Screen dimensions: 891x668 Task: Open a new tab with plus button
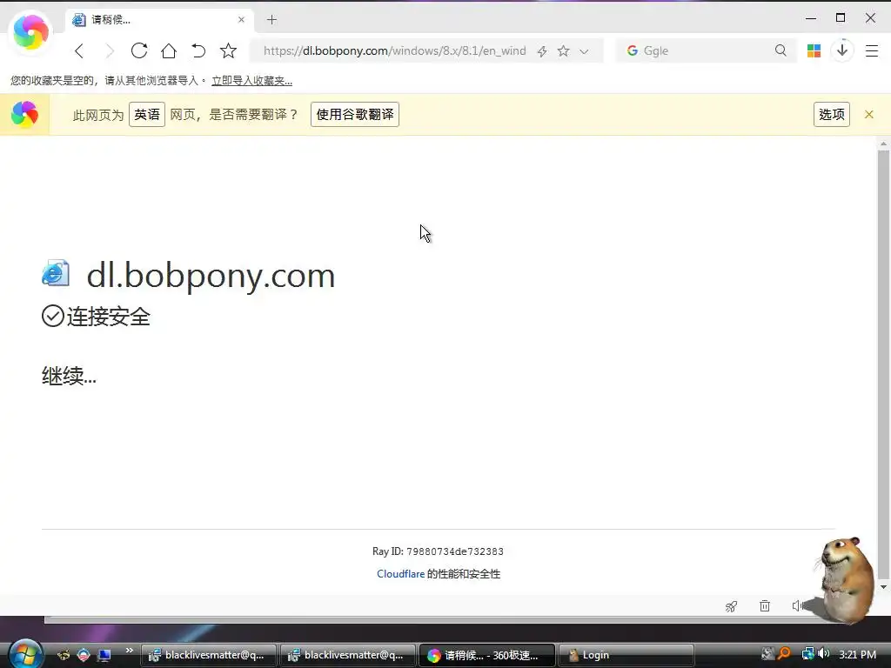click(271, 20)
